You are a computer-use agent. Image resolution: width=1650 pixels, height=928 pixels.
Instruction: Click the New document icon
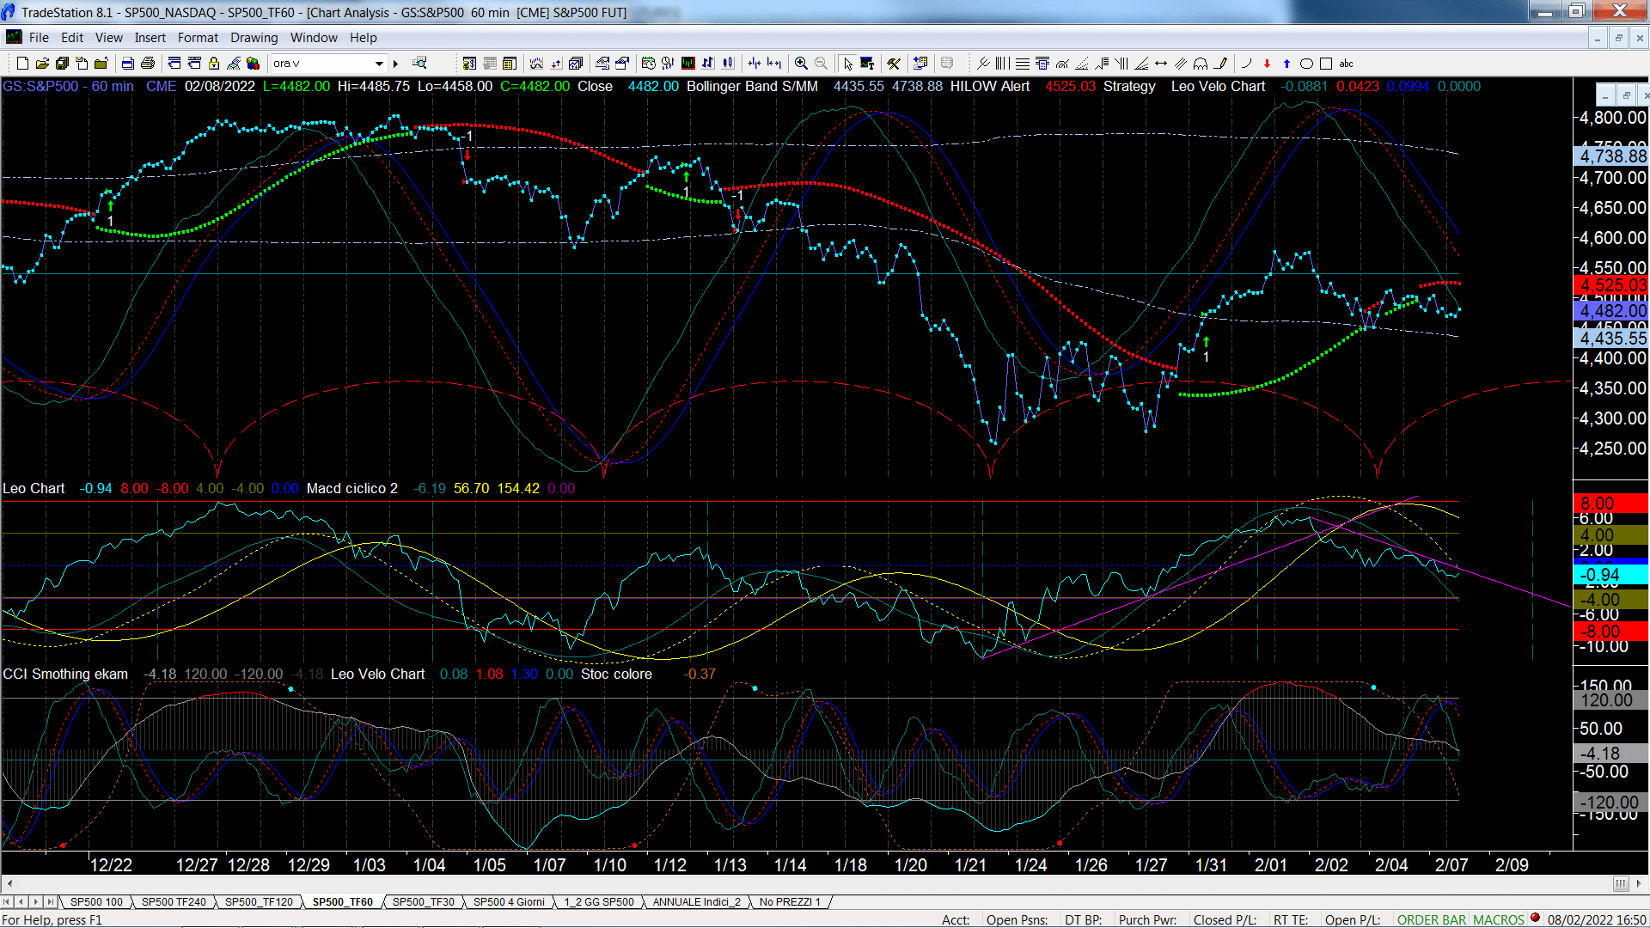(23, 64)
